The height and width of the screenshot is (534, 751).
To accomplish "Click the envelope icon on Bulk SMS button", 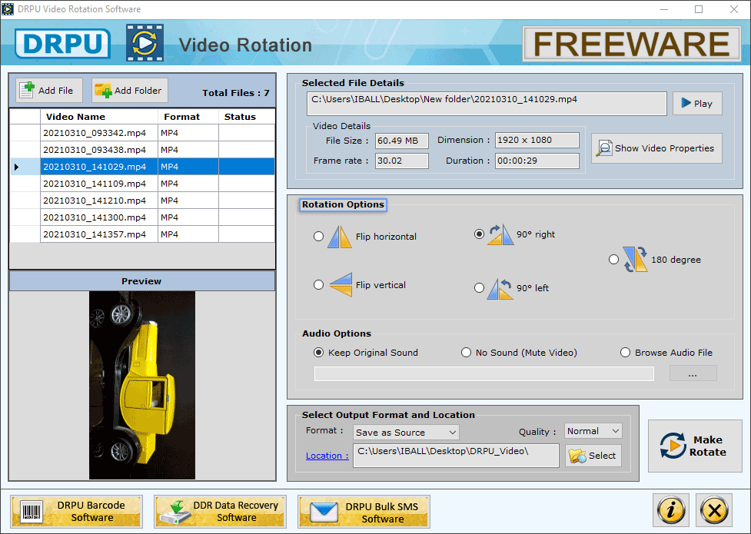I will point(324,512).
